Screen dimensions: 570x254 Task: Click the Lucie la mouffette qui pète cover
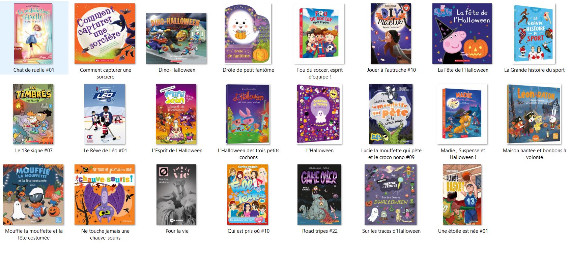pyautogui.click(x=391, y=114)
